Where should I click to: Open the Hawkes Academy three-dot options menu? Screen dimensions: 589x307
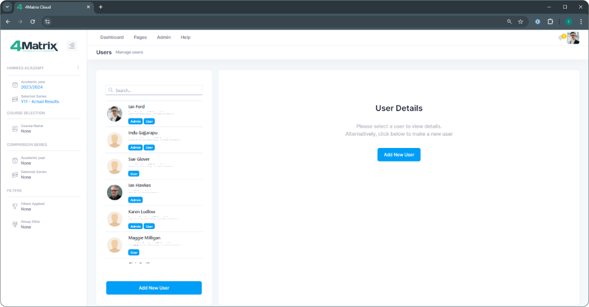[77, 68]
